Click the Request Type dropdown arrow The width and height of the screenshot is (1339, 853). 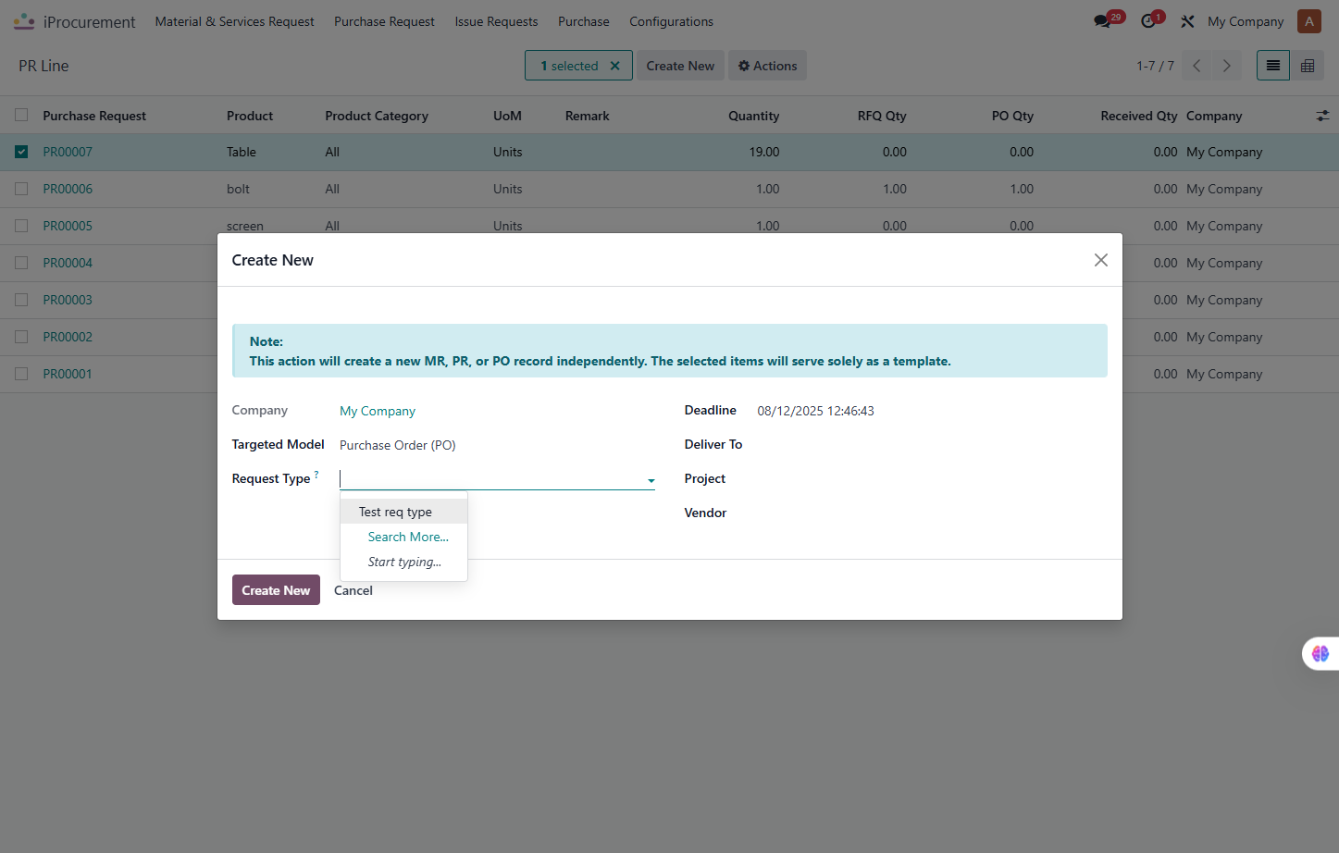(x=651, y=481)
